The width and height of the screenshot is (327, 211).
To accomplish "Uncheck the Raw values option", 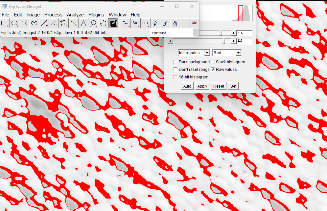I will 213,70.
